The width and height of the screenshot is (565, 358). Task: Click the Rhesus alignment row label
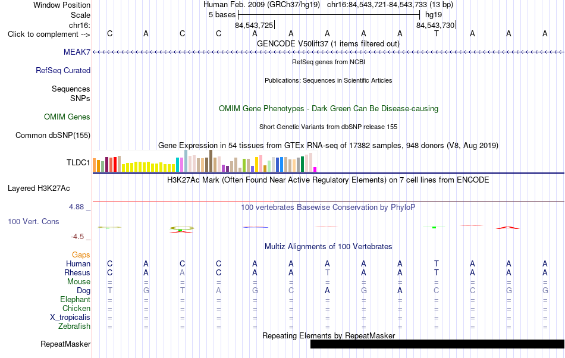coord(77,272)
